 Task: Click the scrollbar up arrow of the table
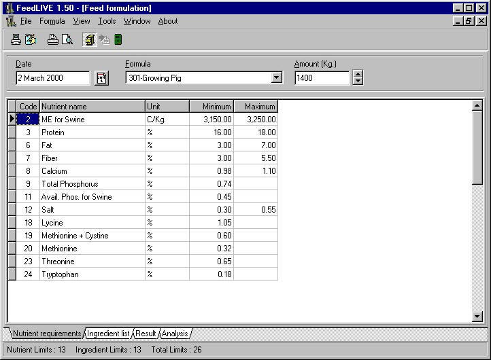coord(477,106)
